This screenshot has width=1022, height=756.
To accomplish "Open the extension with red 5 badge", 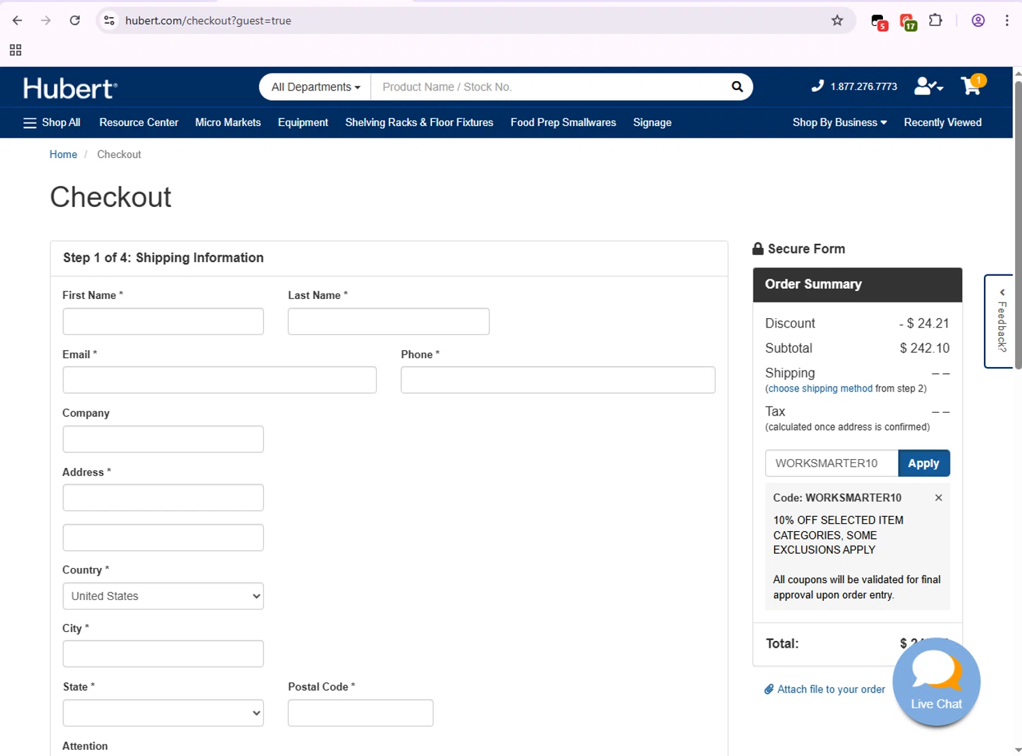I will pos(879,22).
